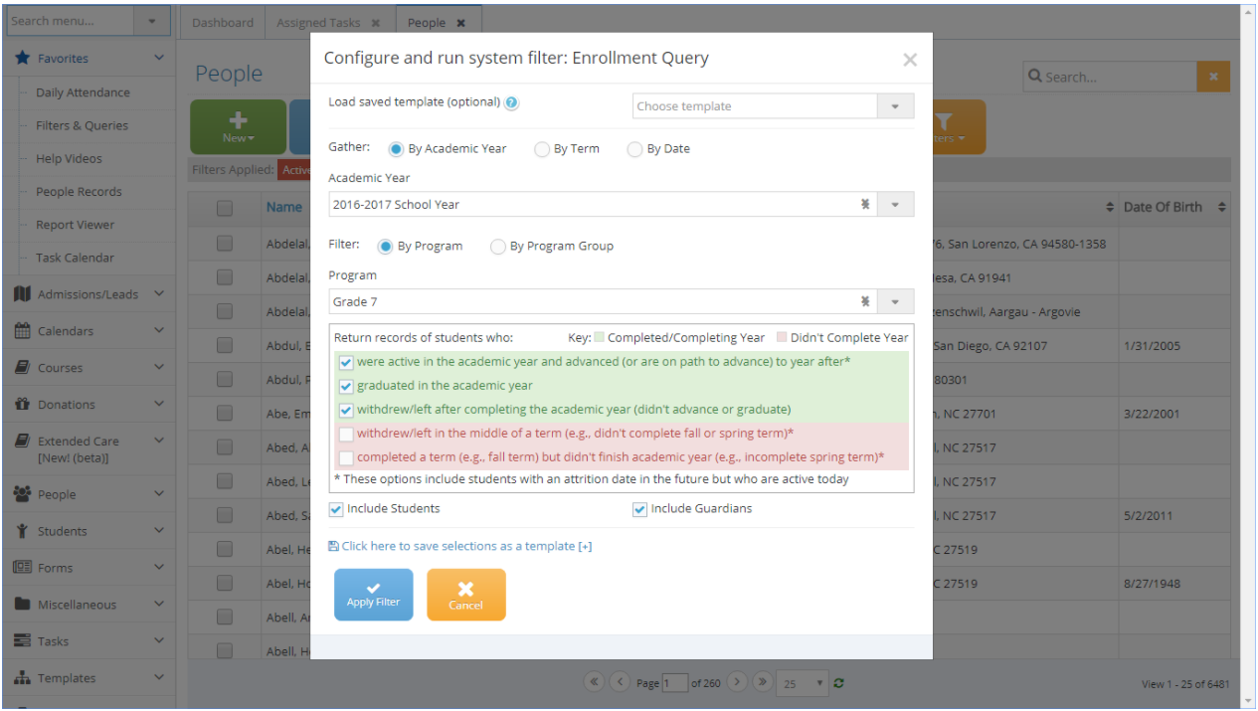Go to the next page with the arrow icon
Screen dimensions: 1258x711
737,682
